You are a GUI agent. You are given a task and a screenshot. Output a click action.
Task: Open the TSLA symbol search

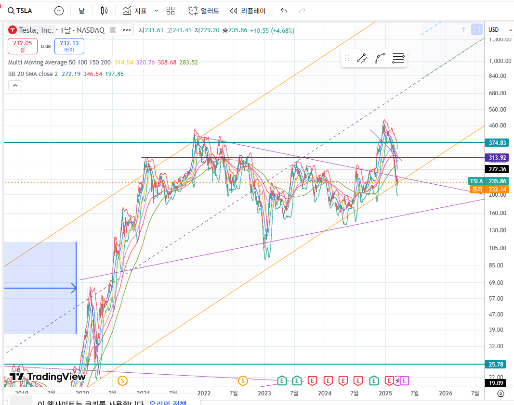point(20,11)
